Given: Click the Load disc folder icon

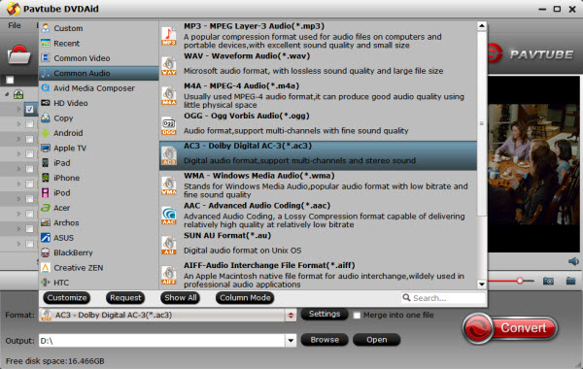Looking at the screenshot, I should 18,54.
